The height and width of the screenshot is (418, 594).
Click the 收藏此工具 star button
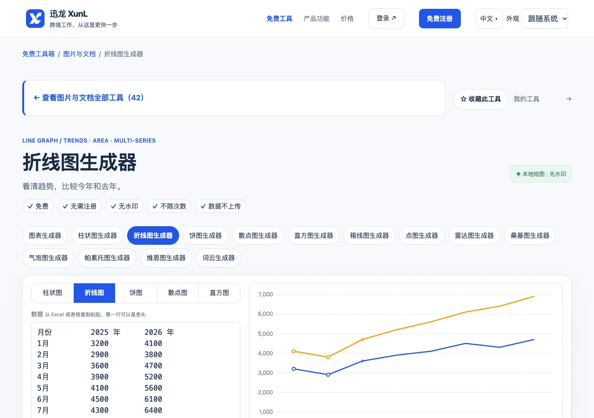point(481,99)
